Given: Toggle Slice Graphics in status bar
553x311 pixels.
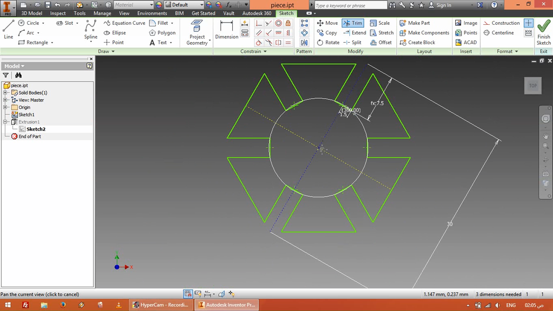Looking at the screenshot, I should (x=221, y=294).
